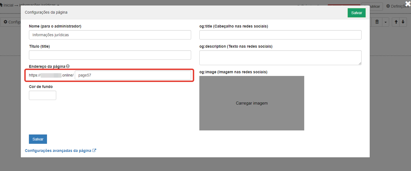The height and width of the screenshot is (171, 411).
Task: Click the page address field containing page57
Action: (x=133, y=75)
